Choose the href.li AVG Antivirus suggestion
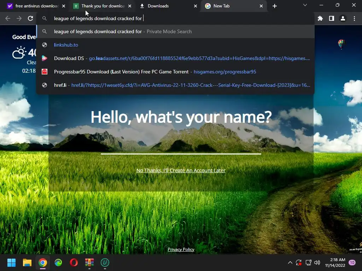Image resolution: width=362 pixels, height=271 pixels. 175,85
